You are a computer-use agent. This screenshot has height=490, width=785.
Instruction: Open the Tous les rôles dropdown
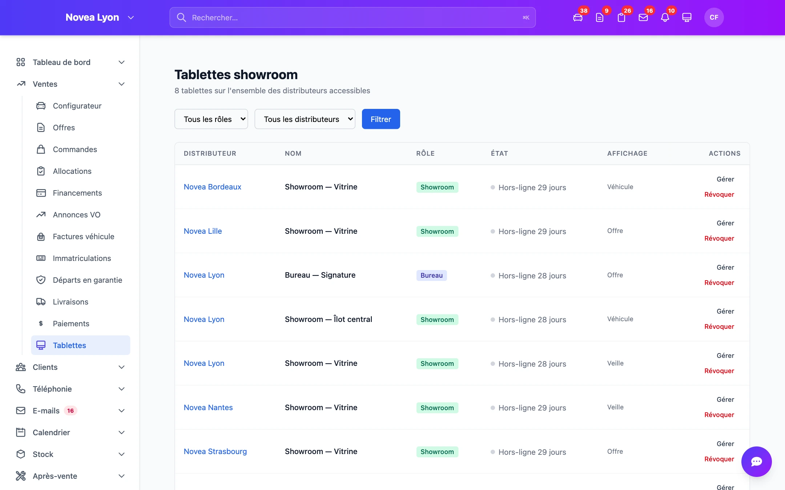[x=211, y=119]
